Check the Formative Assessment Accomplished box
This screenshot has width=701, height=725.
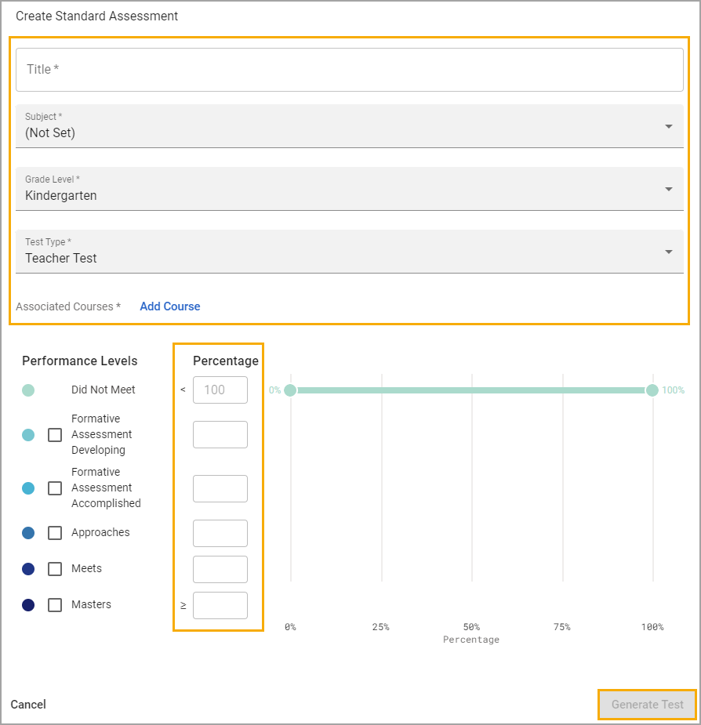pyautogui.click(x=55, y=488)
